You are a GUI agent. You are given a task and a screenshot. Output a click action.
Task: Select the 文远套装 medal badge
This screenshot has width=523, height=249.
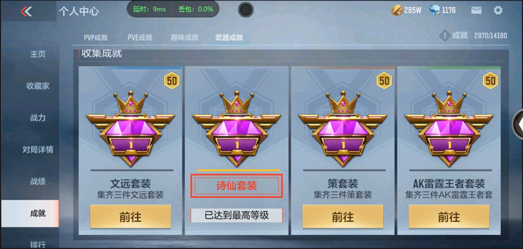[130, 129]
